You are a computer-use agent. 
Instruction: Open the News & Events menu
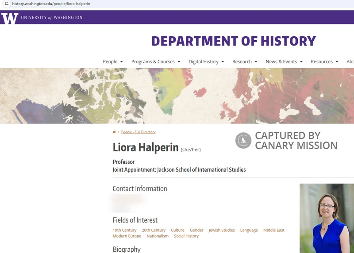[281, 61]
